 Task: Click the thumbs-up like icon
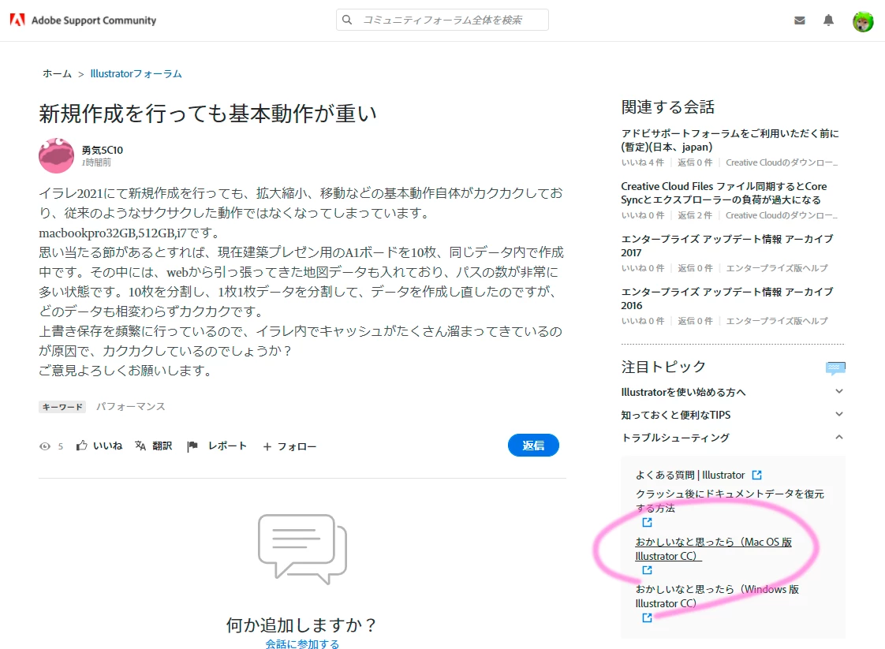(x=82, y=446)
